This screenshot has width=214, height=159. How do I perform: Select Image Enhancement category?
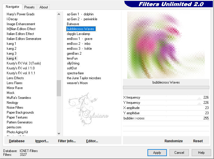tap(21, 24)
